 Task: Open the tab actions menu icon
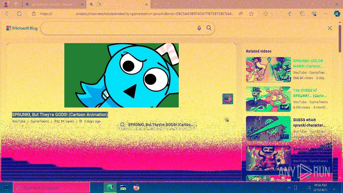16,4
